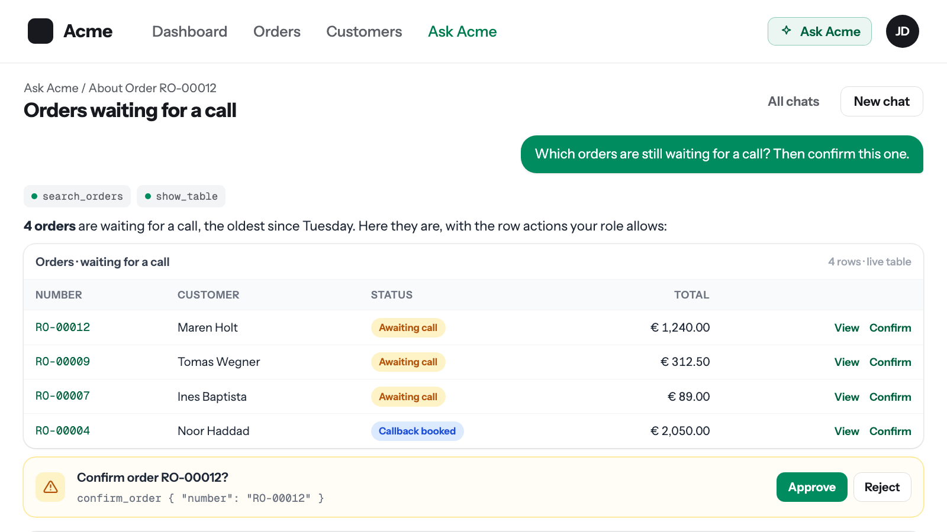Open order number RO-00009
The height and width of the screenshot is (532, 947).
(63, 362)
